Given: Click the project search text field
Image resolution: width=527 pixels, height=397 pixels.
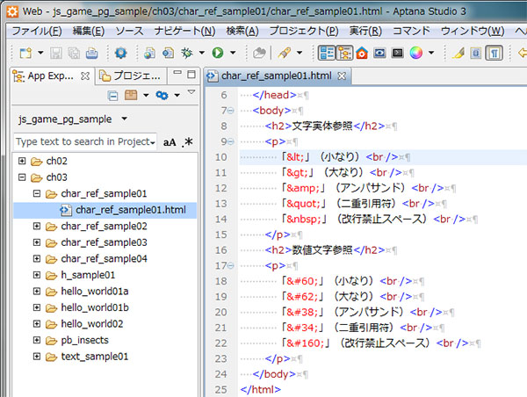Looking at the screenshot, I should point(85,141).
